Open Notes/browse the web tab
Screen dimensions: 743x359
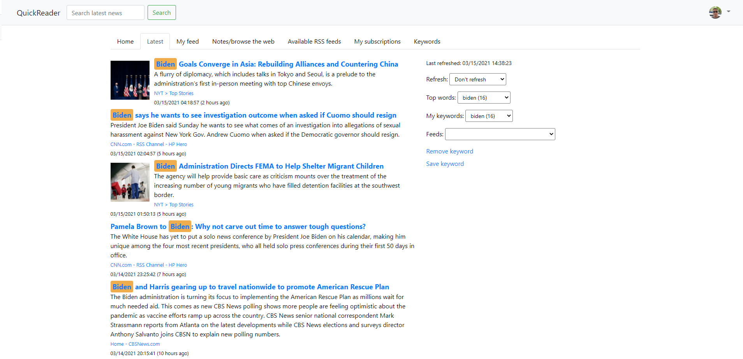click(x=243, y=42)
